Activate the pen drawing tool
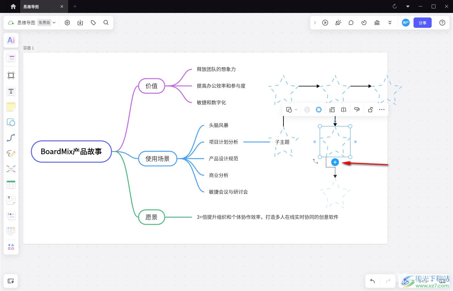The width and height of the screenshot is (453, 291). point(11,153)
